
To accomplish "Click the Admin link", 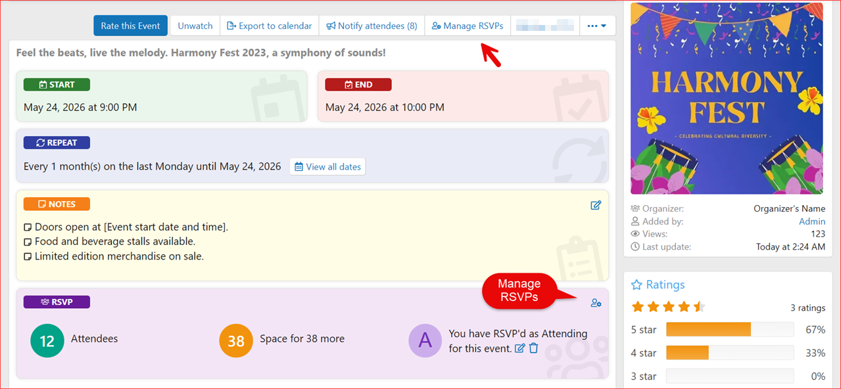I will coord(812,221).
